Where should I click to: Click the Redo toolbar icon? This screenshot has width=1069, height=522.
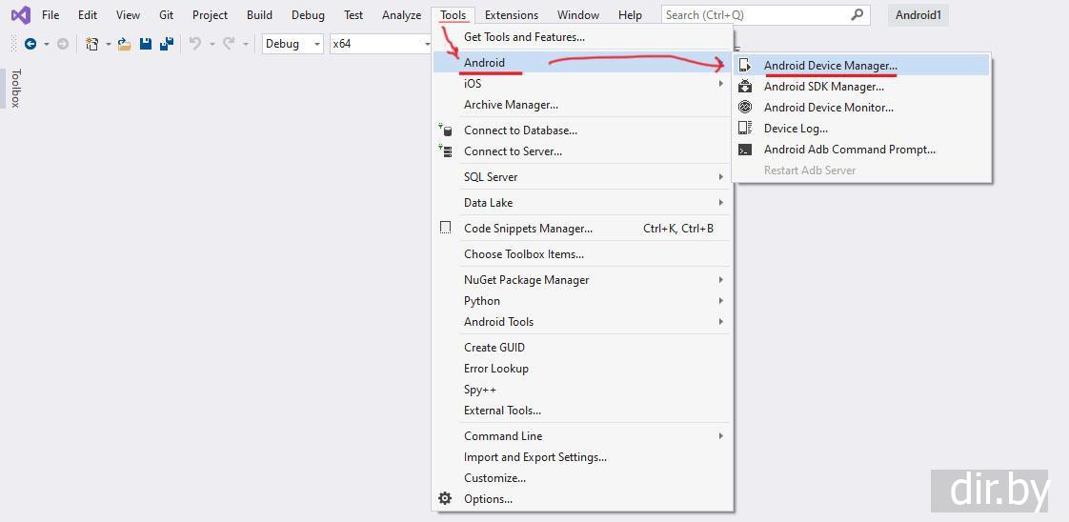(229, 44)
